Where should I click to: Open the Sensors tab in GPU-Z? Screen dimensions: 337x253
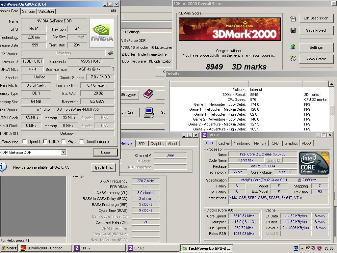click(x=28, y=12)
